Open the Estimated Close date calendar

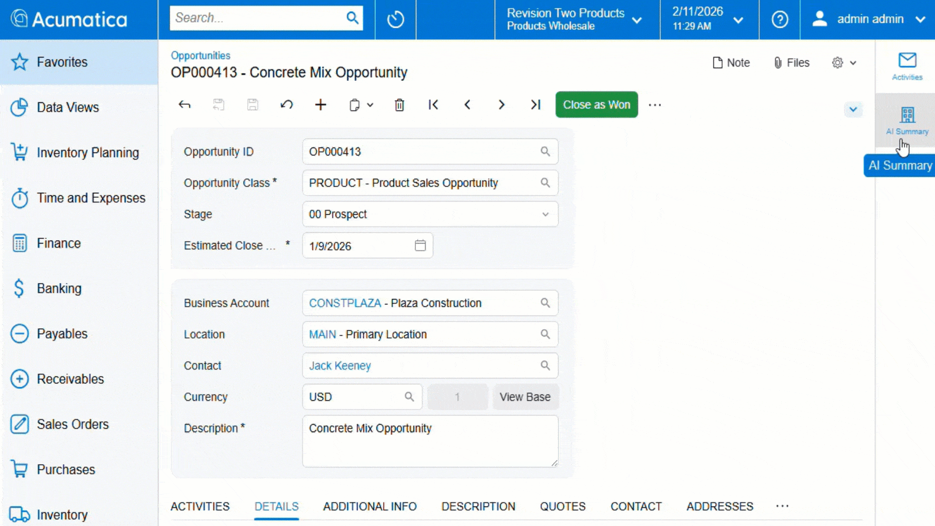pyautogui.click(x=420, y=245)
